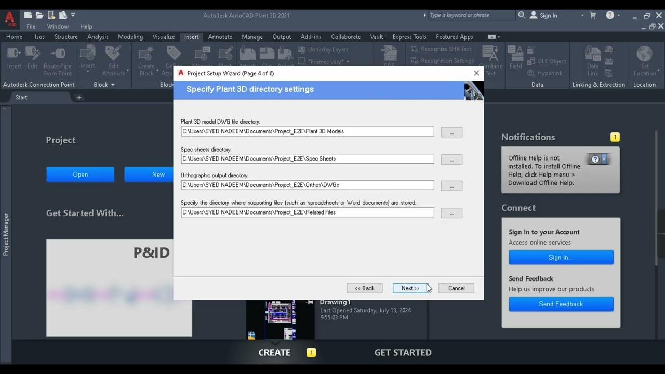Click the new tab plus button
This screenshot has height=374, width=665.
(79, 97)
